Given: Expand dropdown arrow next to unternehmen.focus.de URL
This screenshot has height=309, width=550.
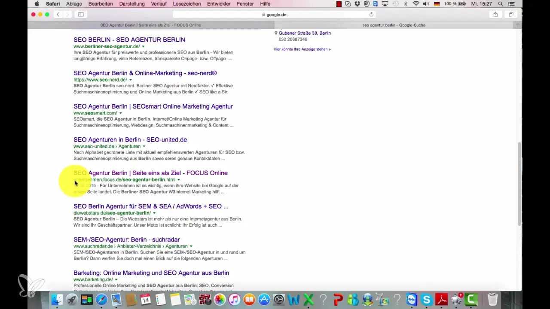Looking at the screenshot, I should point(179,180).
